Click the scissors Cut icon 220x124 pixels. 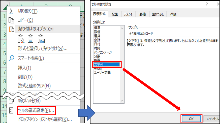pyautogui.click(x=11, y=12)
